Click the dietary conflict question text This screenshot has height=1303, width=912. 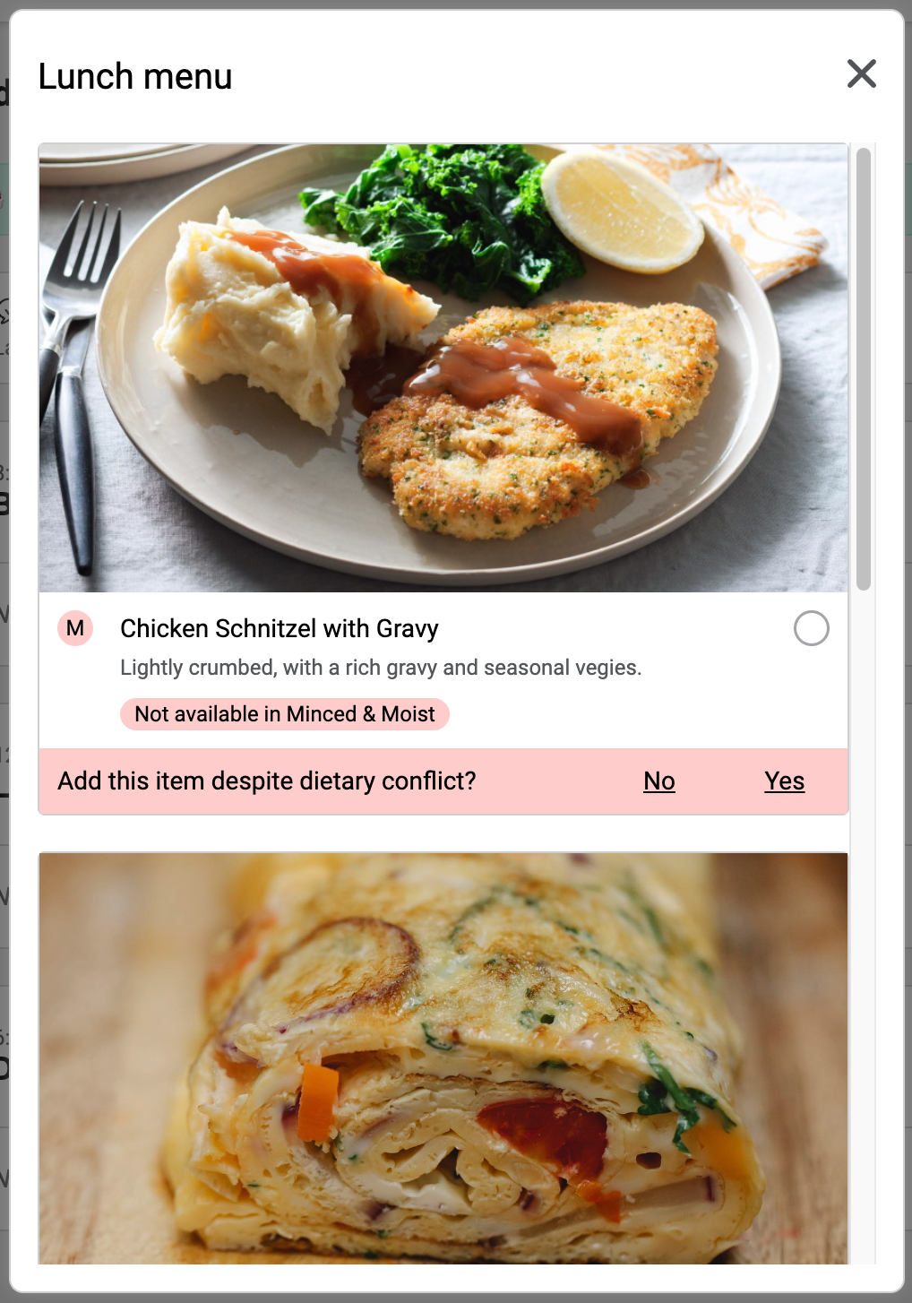coord(267,781)
